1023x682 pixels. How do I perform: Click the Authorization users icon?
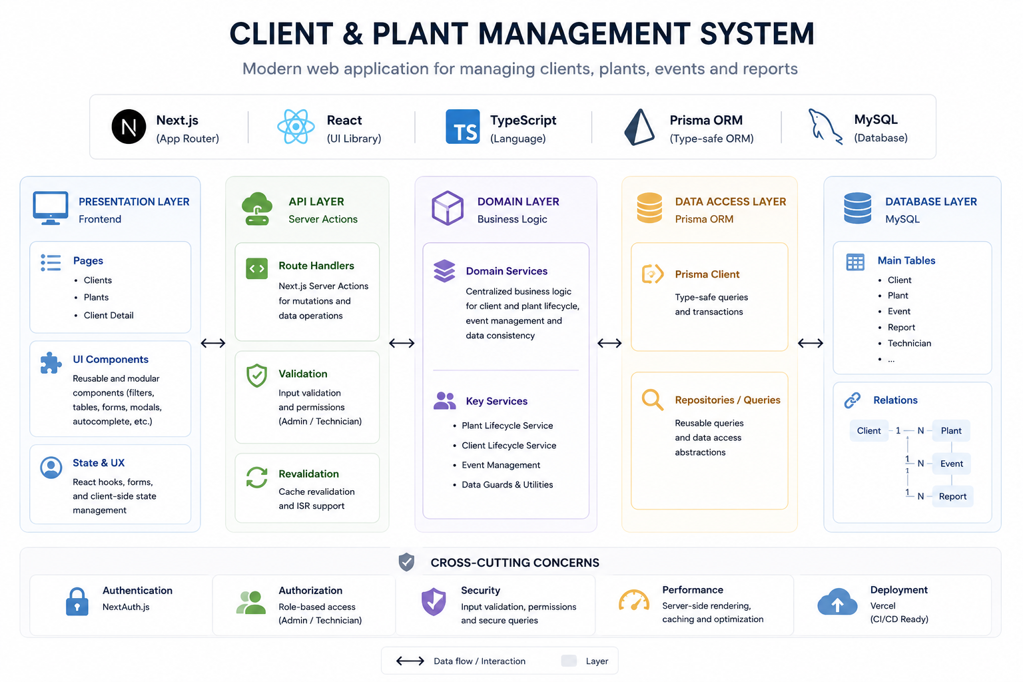coord(251,602)
